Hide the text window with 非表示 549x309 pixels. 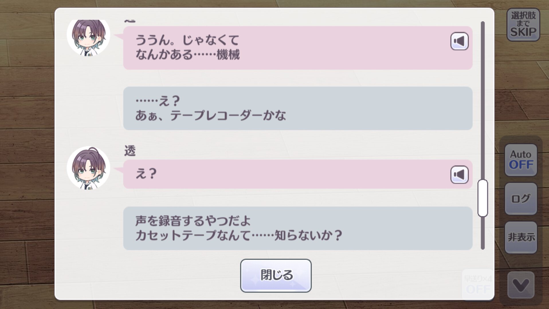coord(520,237)
